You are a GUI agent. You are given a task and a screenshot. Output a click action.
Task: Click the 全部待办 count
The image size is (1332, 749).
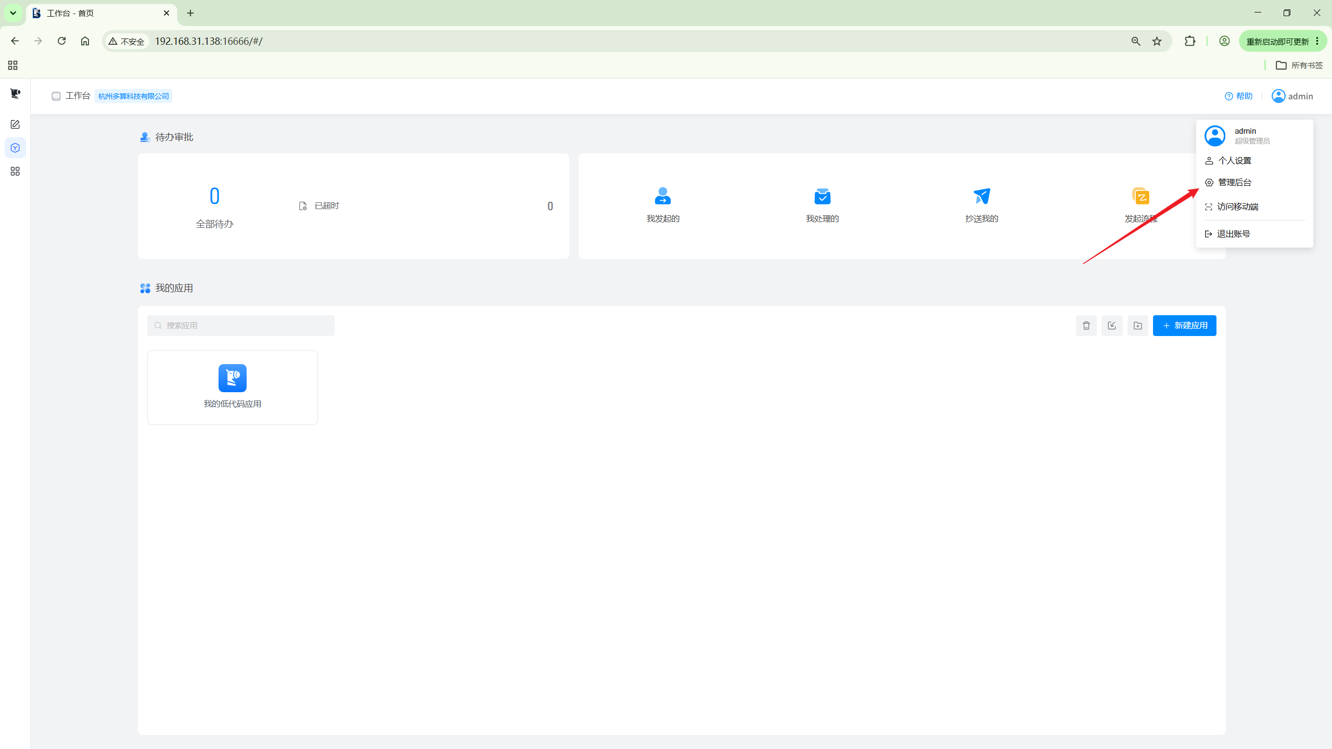click(x=214, y=196)
